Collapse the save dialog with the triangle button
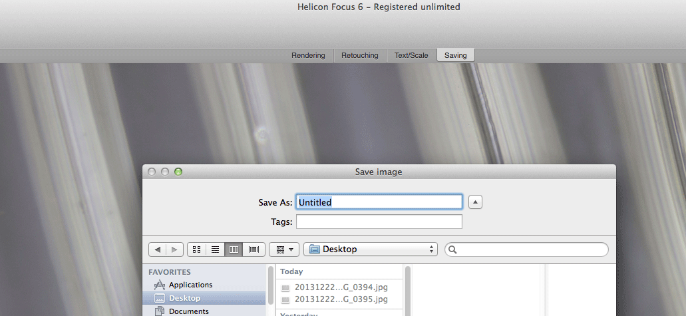The width and height of the screenshot is (686, 316). tap(476, 202)
